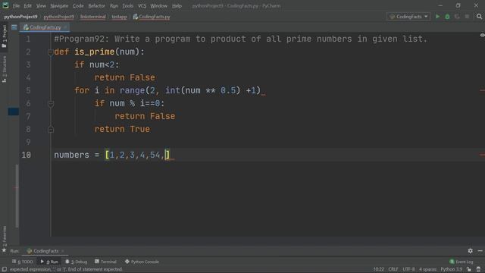The width and height of the screenshot is (485, 273).
Task: Click Run with Coverage icon in toolbar
Action: click(x=457, y=17)
